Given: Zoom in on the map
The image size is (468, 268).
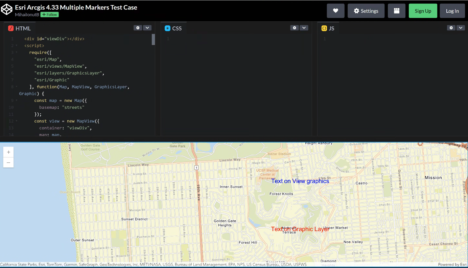Looking at the screenshot, I should point(8,152).
